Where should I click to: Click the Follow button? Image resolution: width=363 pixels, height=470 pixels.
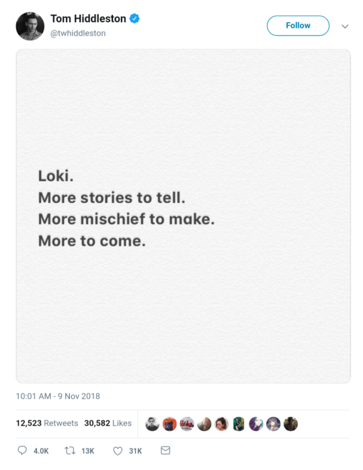click(x=298, y=26)
